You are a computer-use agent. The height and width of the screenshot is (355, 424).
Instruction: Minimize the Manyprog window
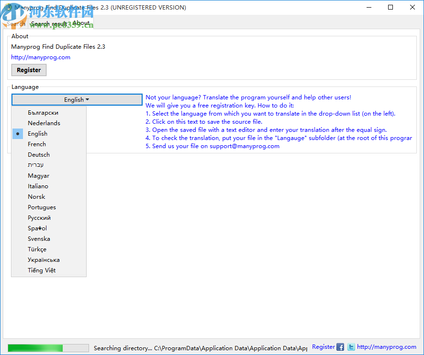coord(369,7)
